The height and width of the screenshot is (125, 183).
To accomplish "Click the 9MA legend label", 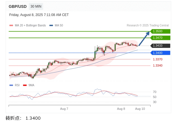I will (x=31, y=85).
